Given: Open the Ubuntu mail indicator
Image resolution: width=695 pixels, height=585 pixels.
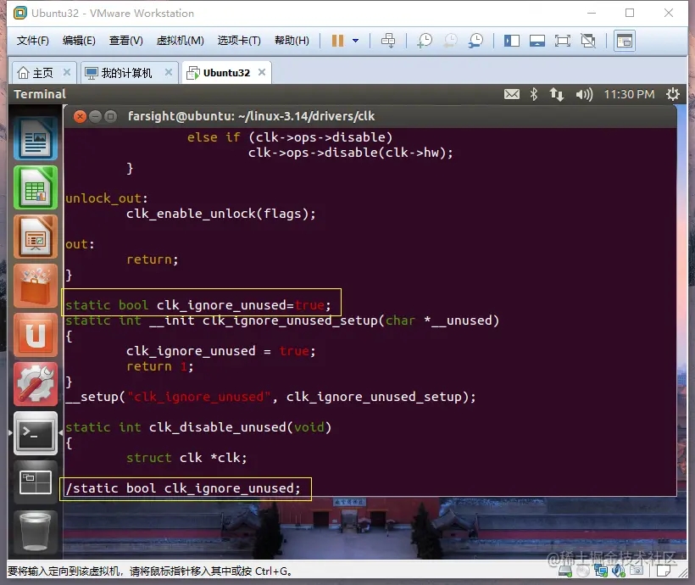Looking at the screenshot, I should pyautogui.click(x=512, y=94).
